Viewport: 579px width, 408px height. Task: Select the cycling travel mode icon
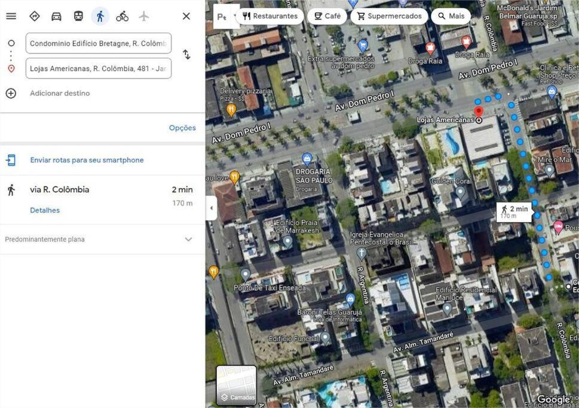[122, 16]
